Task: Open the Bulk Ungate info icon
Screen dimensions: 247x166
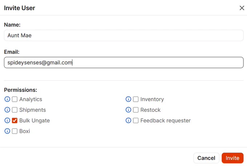Action: (7, 121)
